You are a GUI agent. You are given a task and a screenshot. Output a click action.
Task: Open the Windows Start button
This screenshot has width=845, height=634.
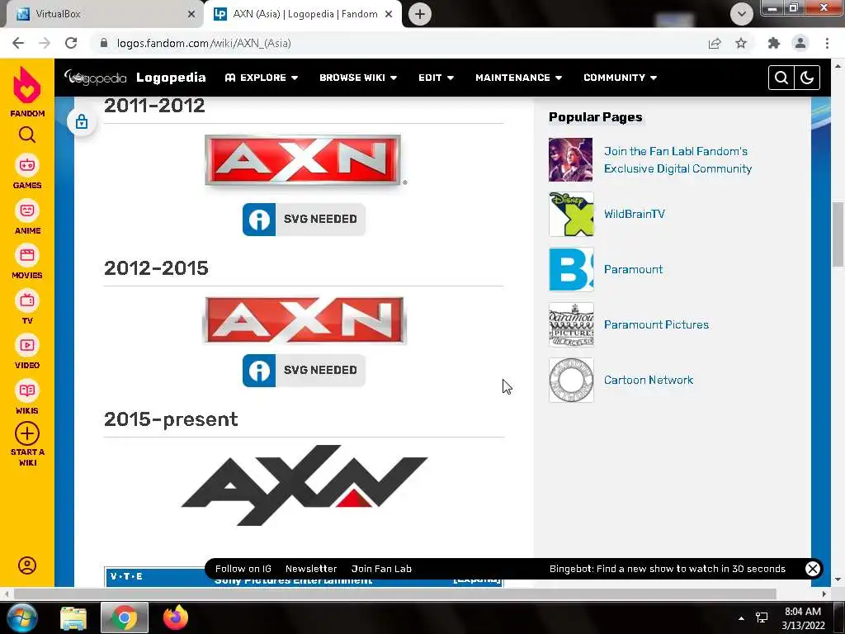coord(21,617)
